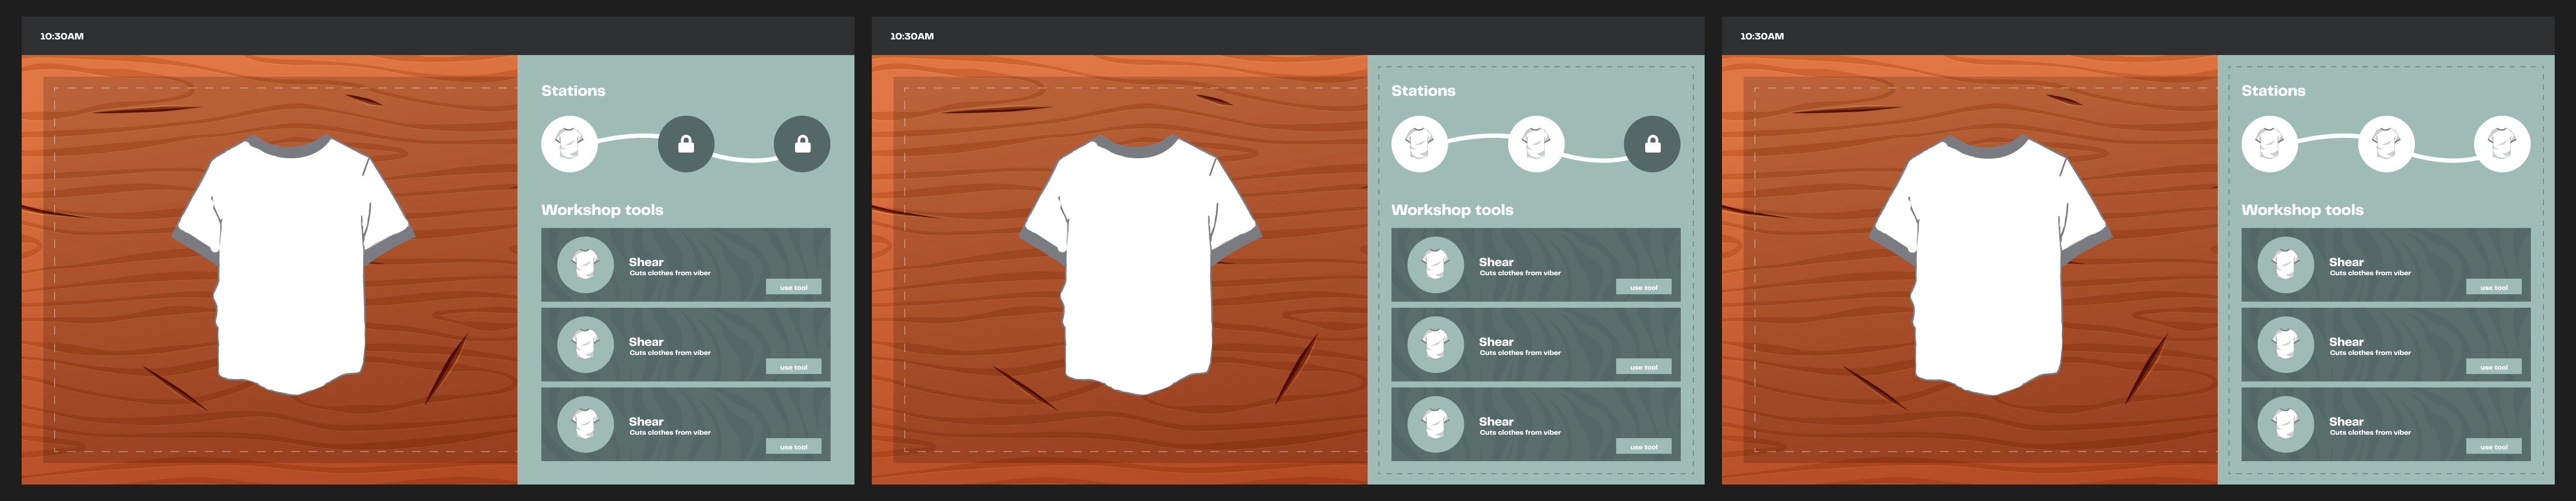This screenshot has width=2576, height=501.
Task: Select second unlocked station in middle screen
Action: [x=1536, y=144]
